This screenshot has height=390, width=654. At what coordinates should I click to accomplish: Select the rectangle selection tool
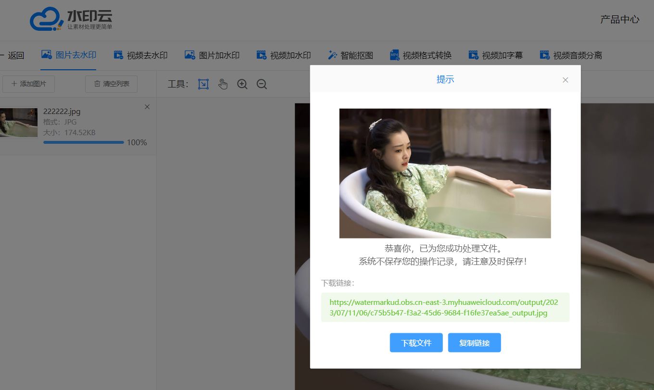203,84
